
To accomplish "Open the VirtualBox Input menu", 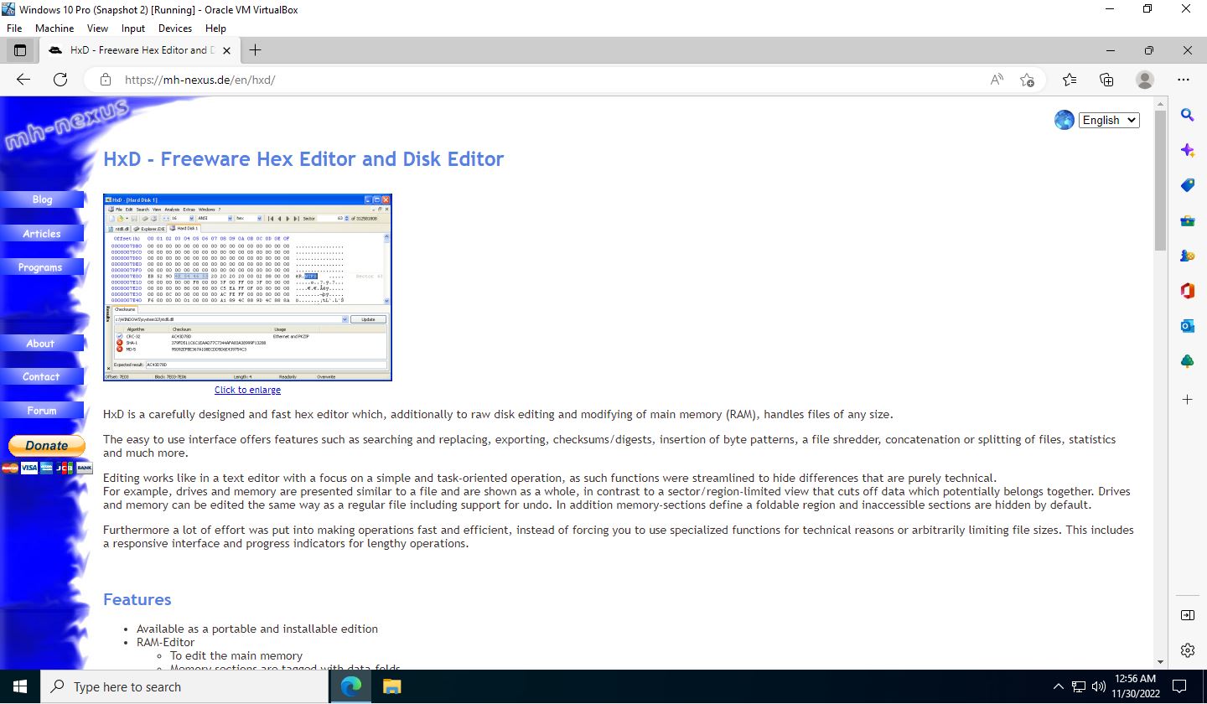I will point(133,28).
